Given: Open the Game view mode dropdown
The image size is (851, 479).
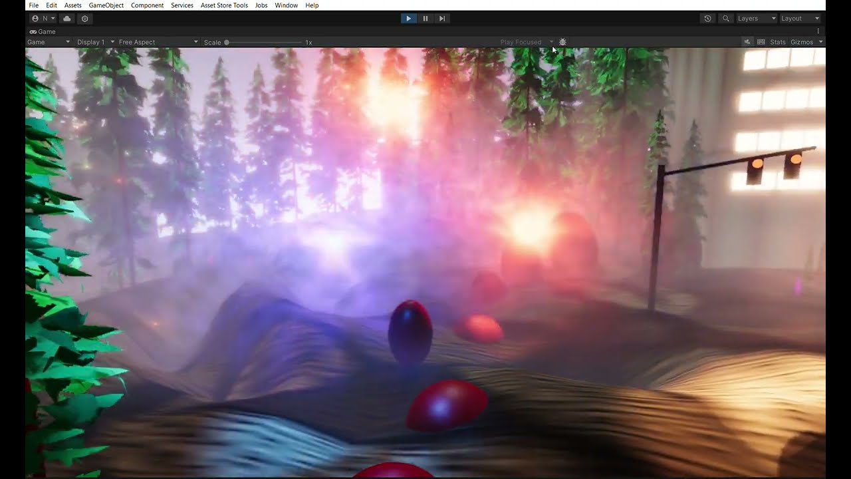Looking at the screenshot, I should (49, 42).
